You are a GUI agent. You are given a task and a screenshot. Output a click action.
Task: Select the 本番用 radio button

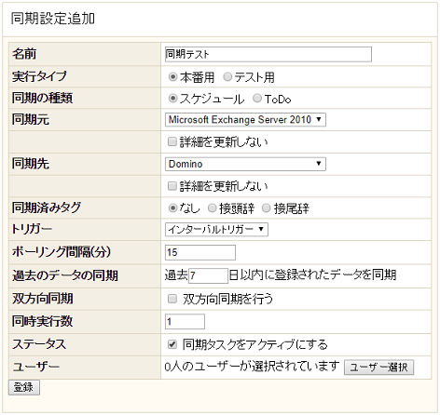(172, 76)
